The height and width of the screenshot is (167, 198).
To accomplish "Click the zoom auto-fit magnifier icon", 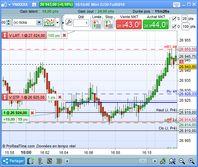I will [x=172, y=161].
